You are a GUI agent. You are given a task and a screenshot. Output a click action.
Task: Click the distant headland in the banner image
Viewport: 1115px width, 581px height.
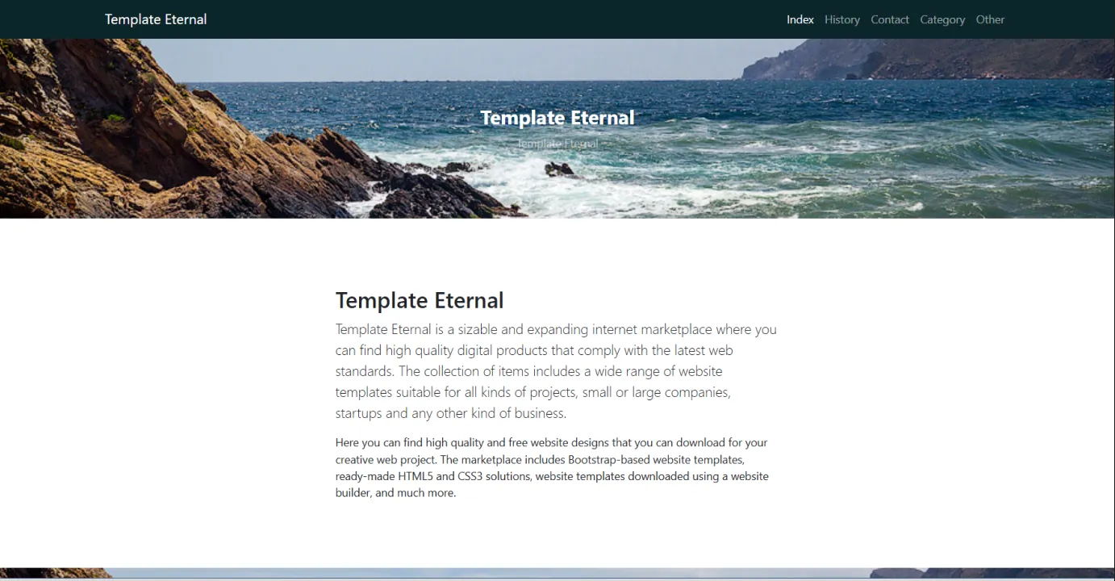pos(928,61)
